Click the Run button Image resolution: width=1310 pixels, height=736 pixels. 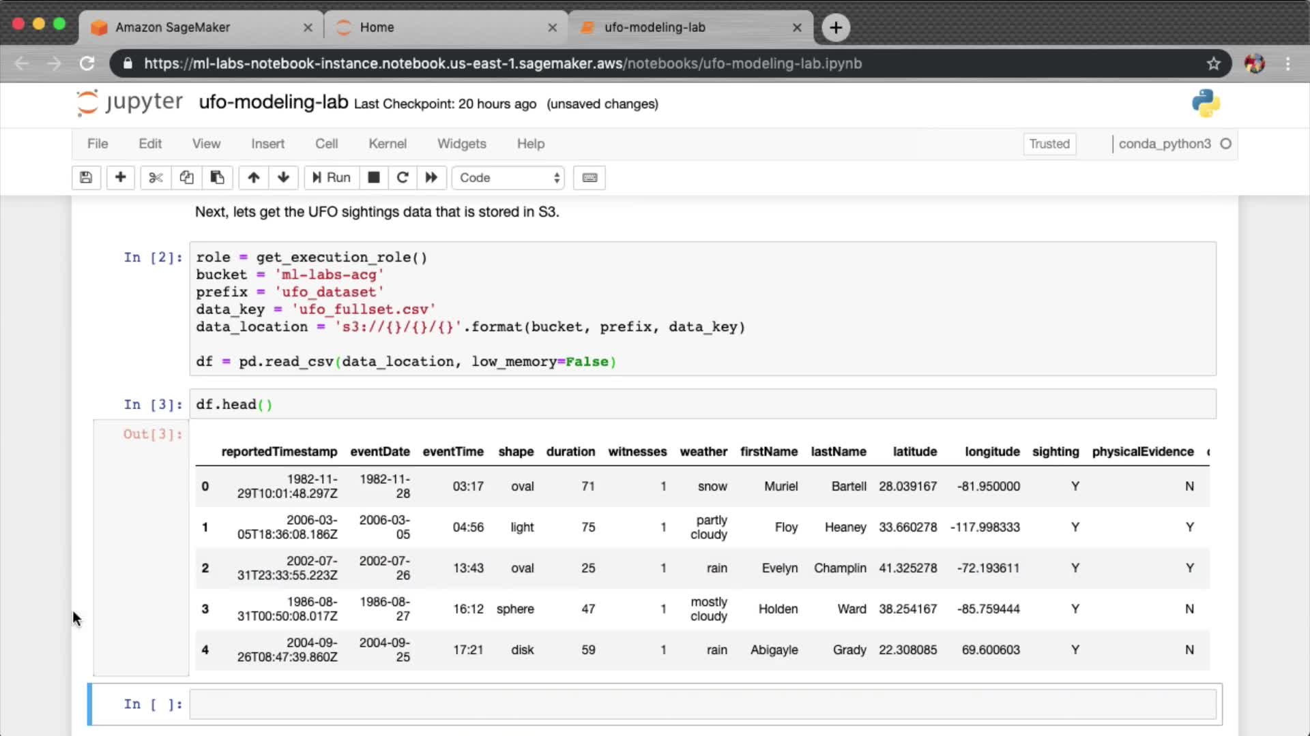point(332,178)
